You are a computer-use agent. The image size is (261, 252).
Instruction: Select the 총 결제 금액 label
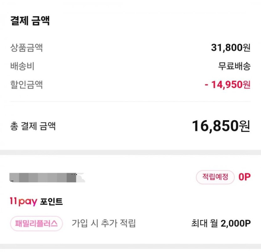tap(33, 126)
